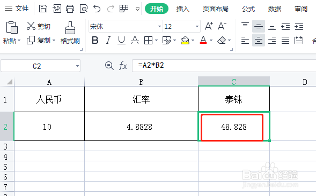Open the 审阅 tab

point(301,9)
